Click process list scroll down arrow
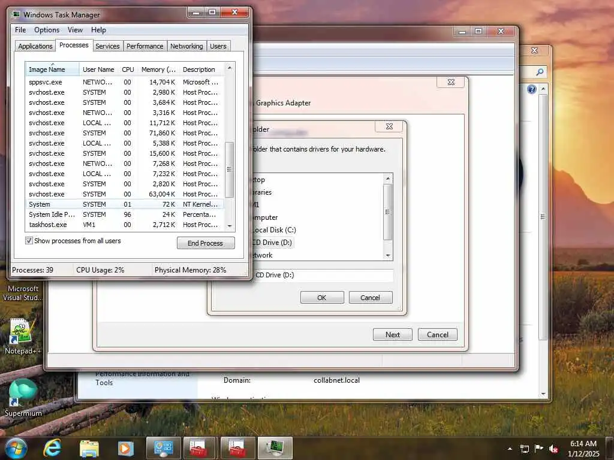This screenshot has height=460, width=614. [x=230, y=226]
